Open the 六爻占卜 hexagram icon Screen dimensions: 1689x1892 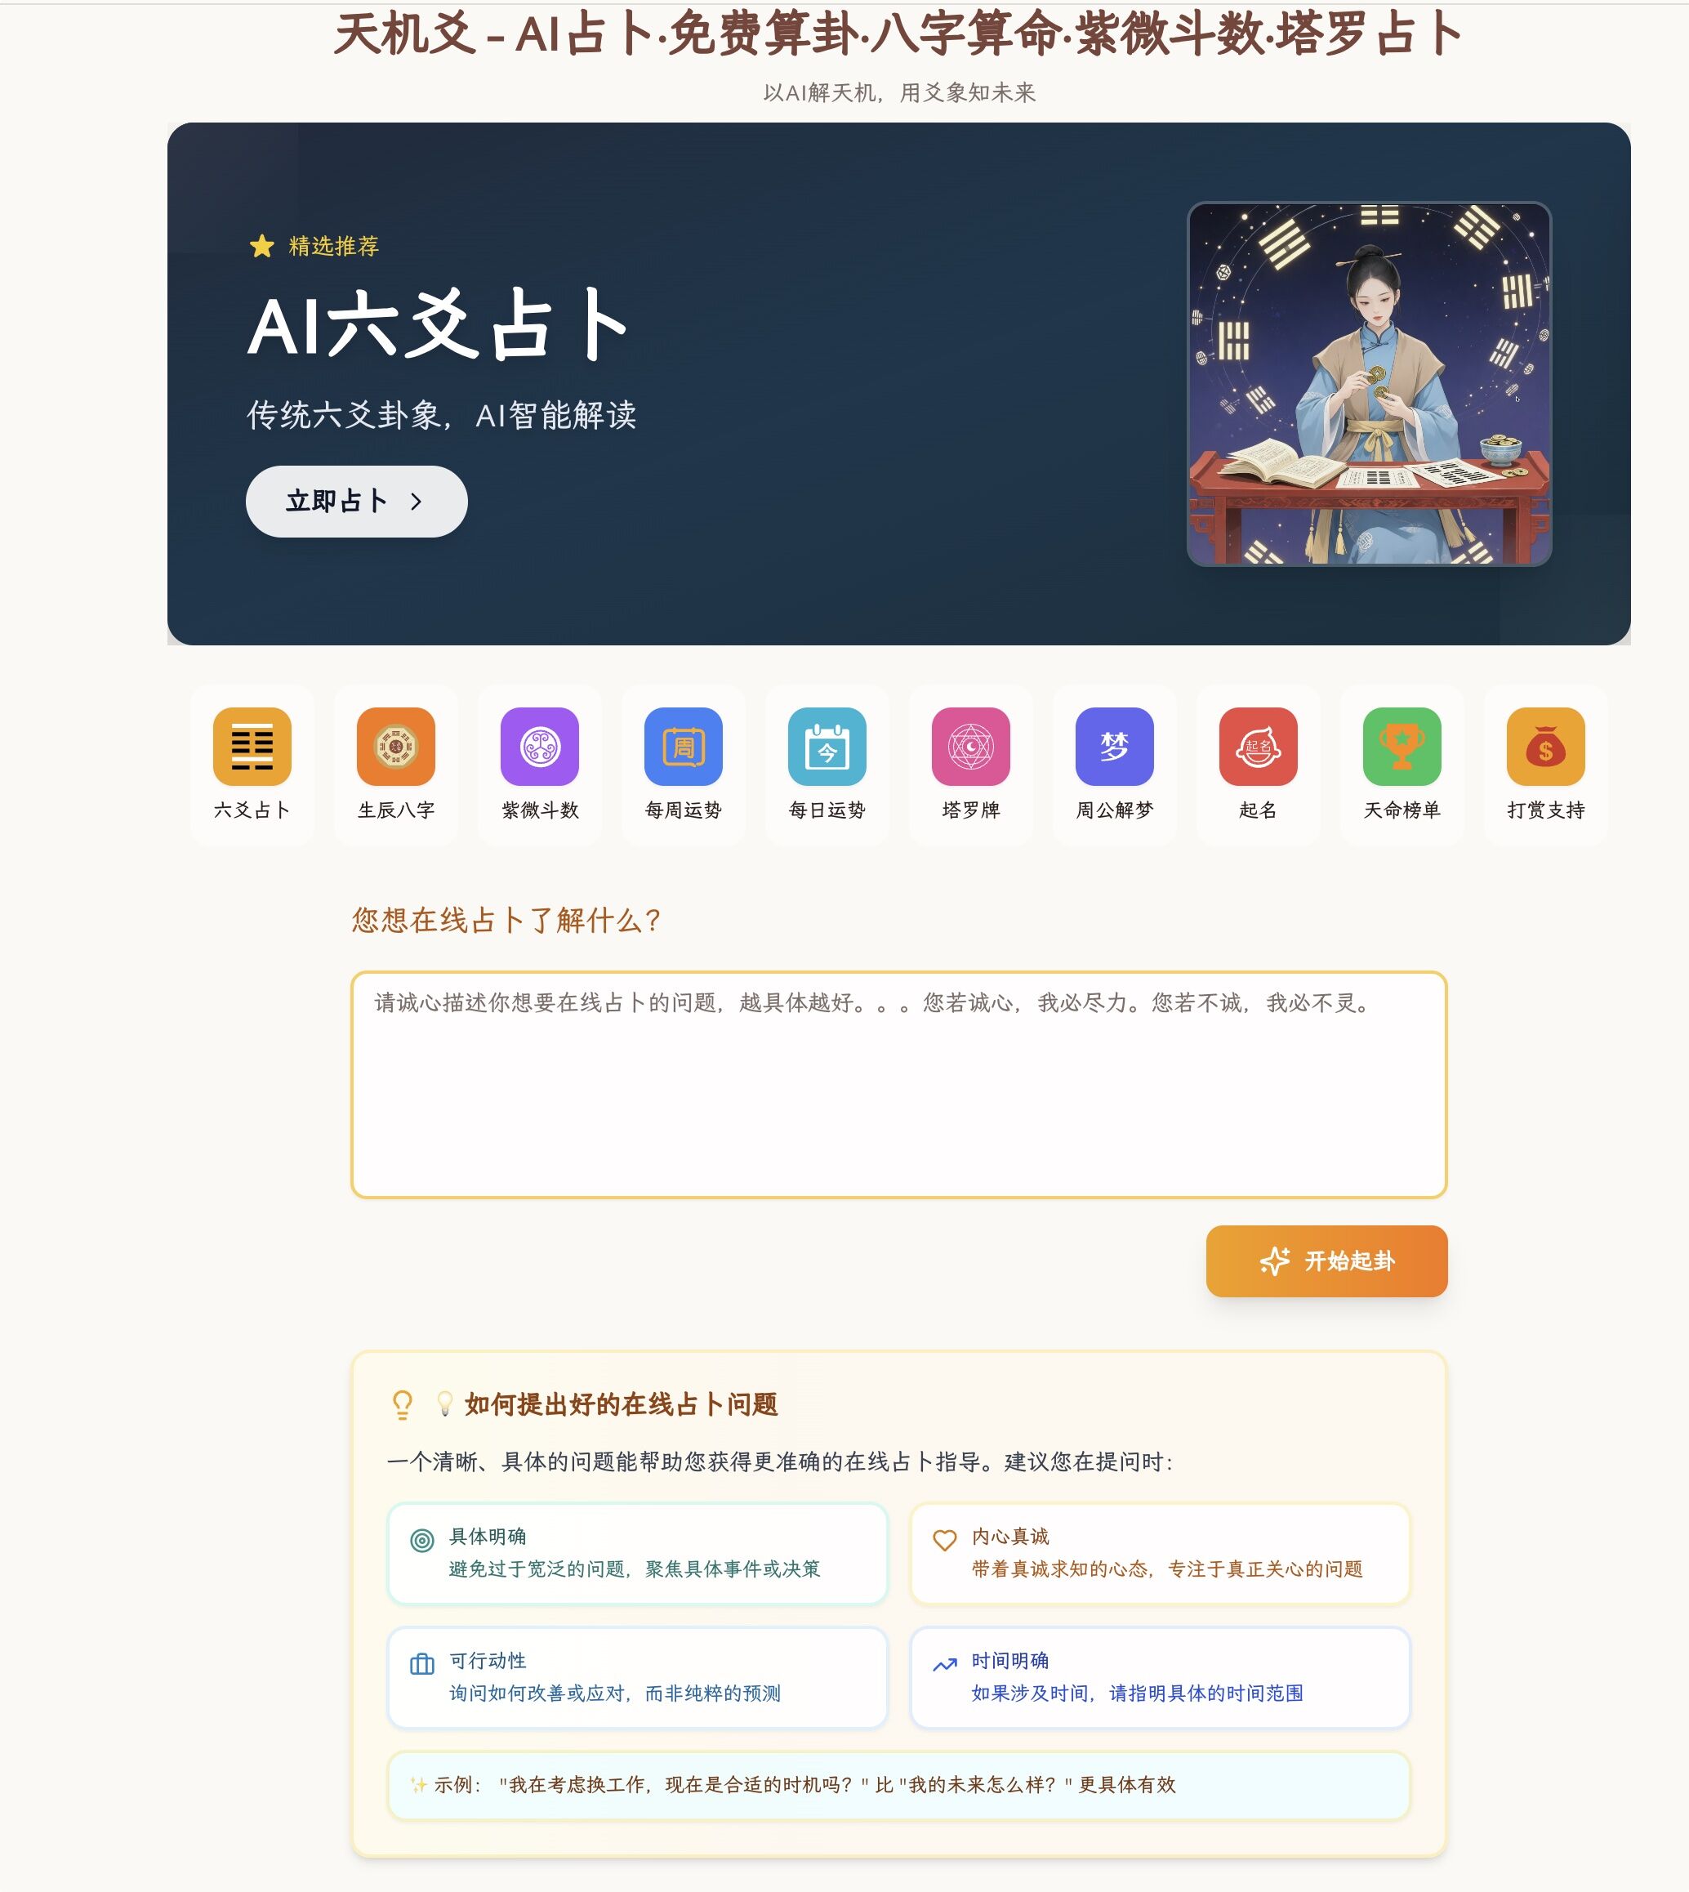(252, 747)
